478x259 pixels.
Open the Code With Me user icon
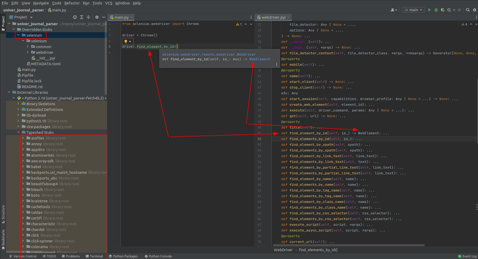pos(394,10)
